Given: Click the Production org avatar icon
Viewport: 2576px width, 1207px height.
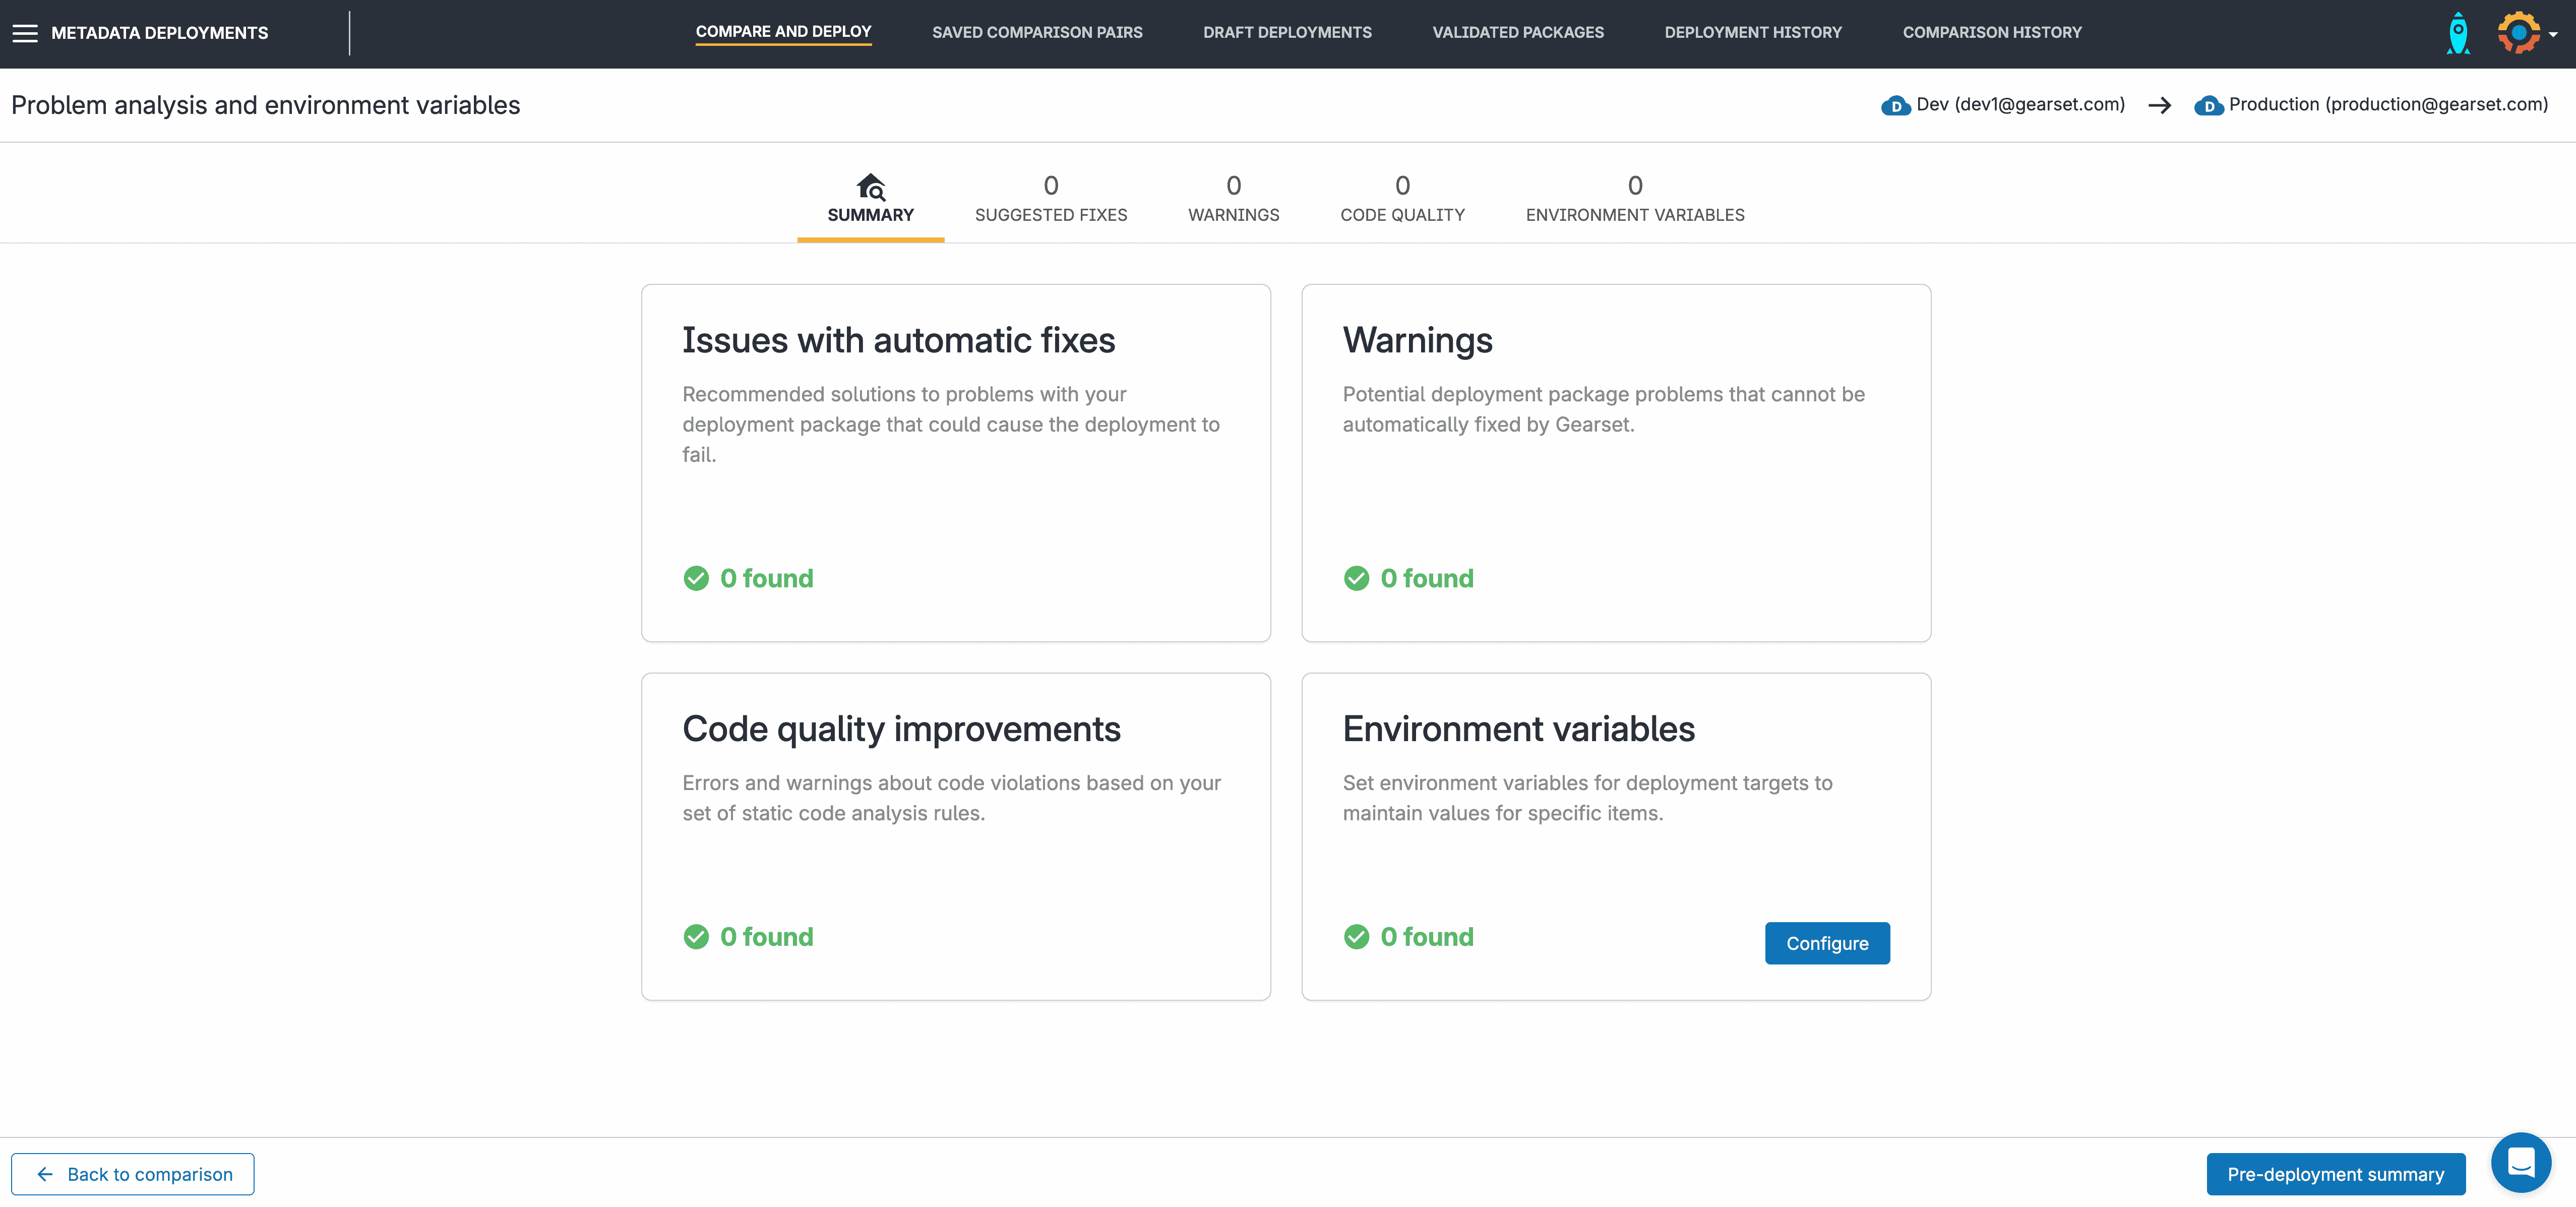Looking at the screenshot, I should pyautogui.click(x=2209, y=104).
